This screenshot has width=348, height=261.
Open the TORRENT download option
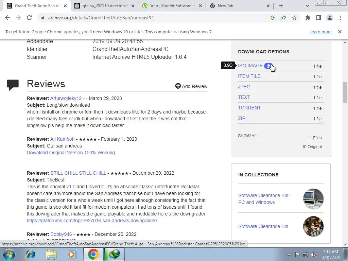coord(249,108)
